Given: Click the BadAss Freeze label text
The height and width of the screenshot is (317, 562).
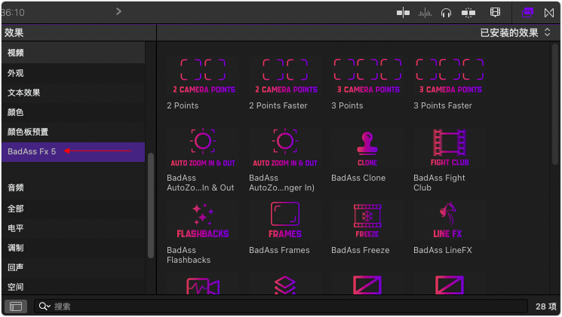Looking at the screenshot, I should (x=361, y=250).
